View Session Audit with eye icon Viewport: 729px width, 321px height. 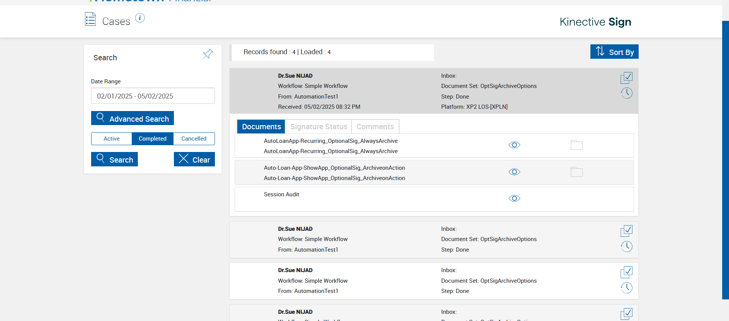click(x=514, y=199)
